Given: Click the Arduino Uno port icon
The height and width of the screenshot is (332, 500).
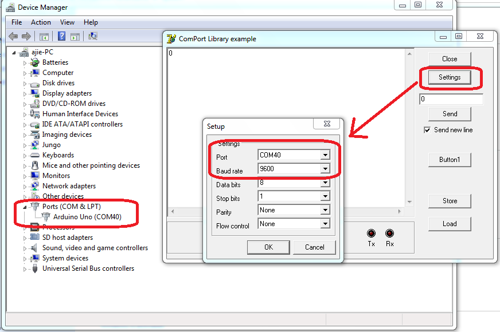Looking at the screenshot, I should pos(46,217).
